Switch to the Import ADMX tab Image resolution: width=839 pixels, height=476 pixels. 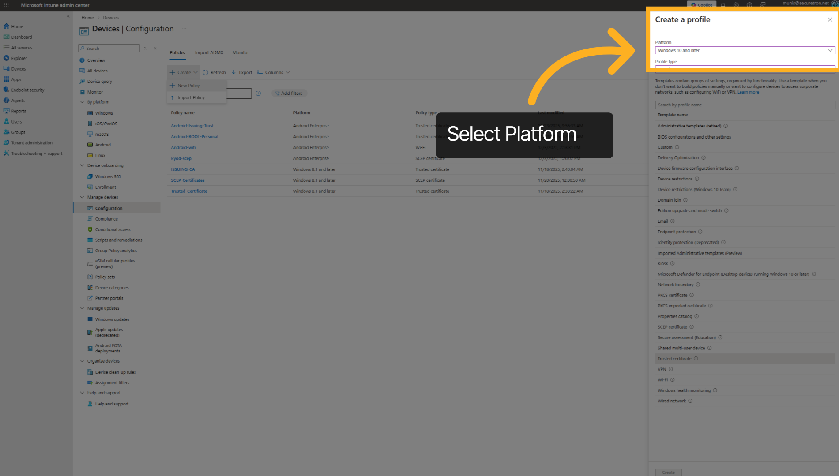tap(209, 52)
